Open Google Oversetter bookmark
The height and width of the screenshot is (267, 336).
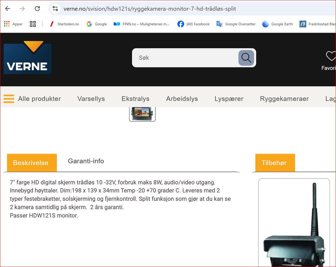click(236, 24)
